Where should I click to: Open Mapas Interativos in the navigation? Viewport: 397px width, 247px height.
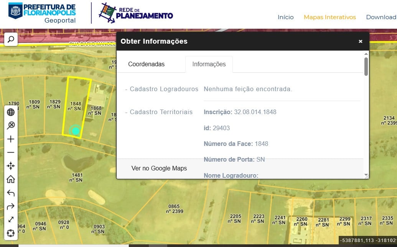coord(329,17)
